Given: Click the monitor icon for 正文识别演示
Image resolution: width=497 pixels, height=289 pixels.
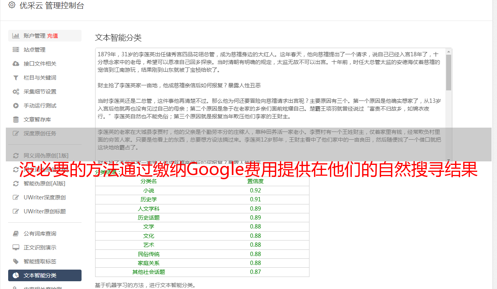Looking at the screenshot, I should click(16, 247).
